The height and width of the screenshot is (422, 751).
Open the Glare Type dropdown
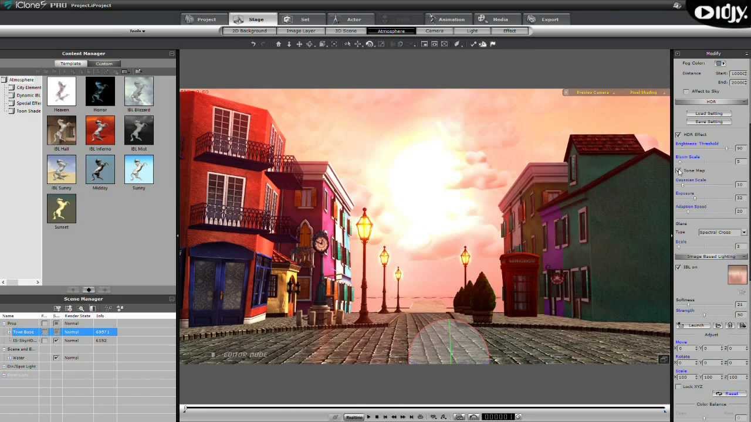tap(722, 233)
